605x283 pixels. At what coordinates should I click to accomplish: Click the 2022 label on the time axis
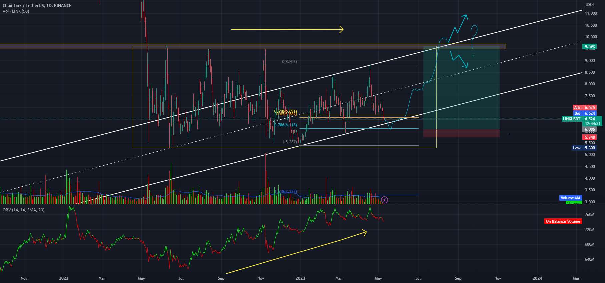63,278
